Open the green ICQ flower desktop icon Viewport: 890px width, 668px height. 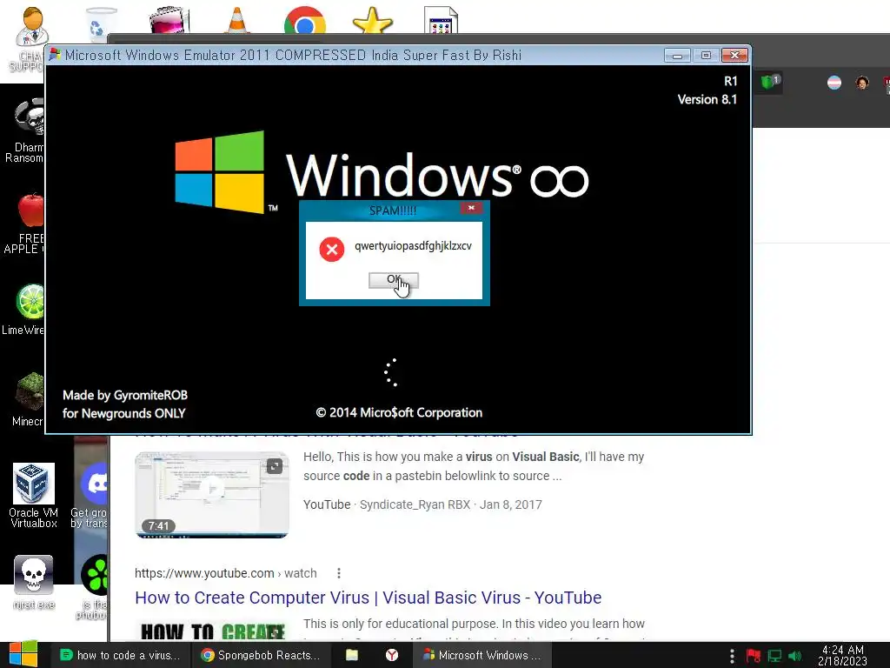(92, 587)
